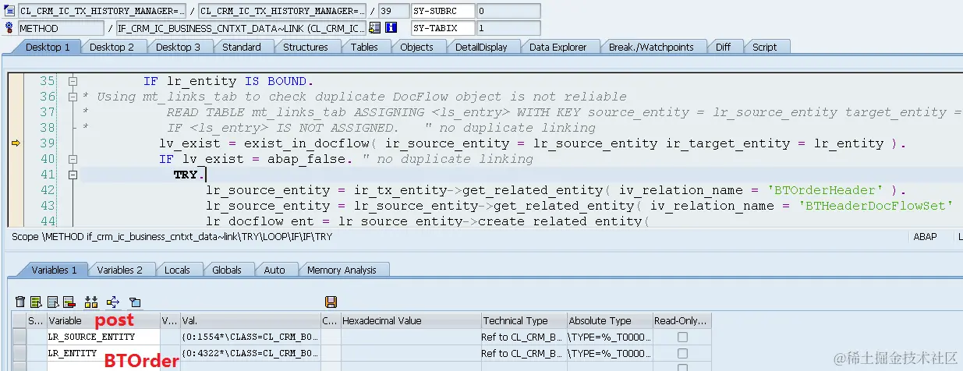The height and width of the screenshot is (371, 963).
Task: Select the Variables 1 tab
Action: coord(54,270)
